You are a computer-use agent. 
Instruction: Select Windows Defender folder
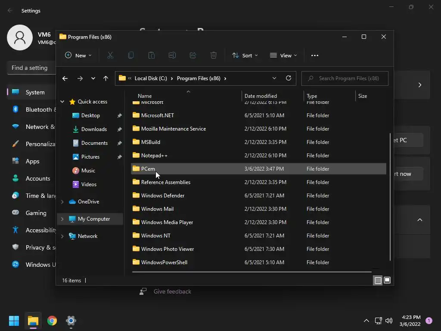click(x=258, y=196)
